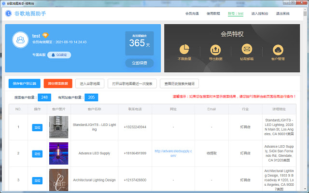309x193 pixels.
Task: Click the 立即续费 renew button
Action: coord(140,63)
